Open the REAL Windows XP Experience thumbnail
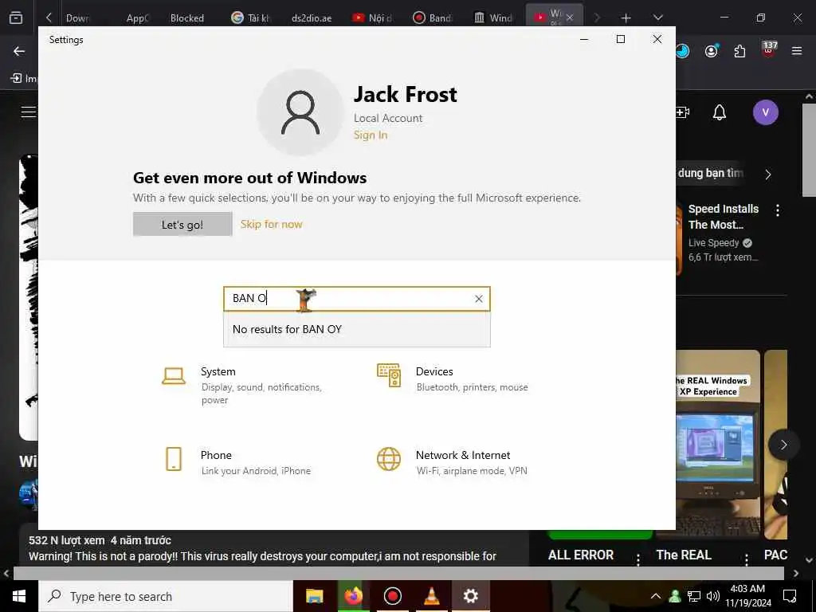Image resolution: width=816 pixels, height=612 pixels. tap(718, 444)
